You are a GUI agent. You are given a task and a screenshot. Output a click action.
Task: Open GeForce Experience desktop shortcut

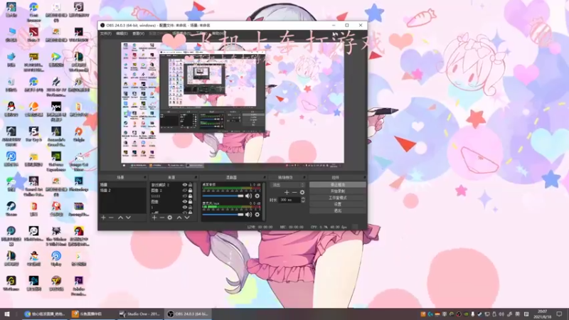pos(56,161)
